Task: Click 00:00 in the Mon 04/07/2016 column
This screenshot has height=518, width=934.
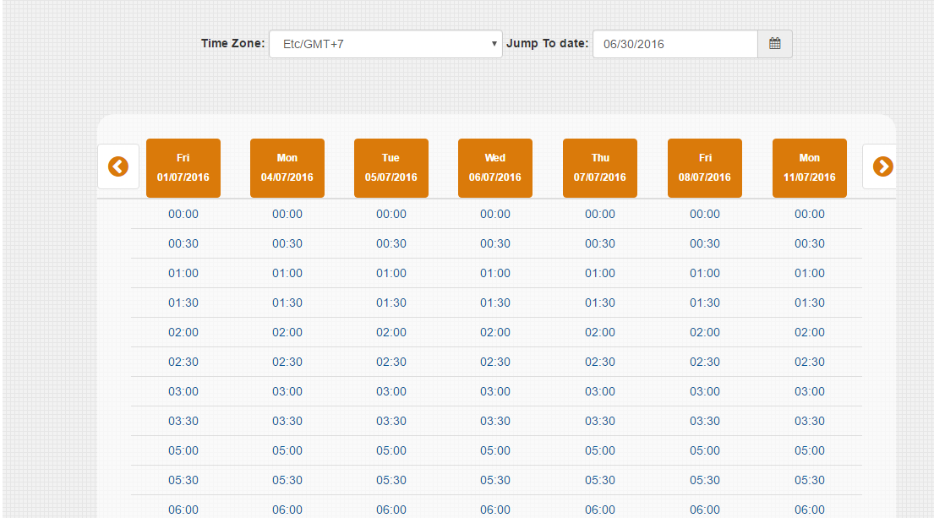Action: tap(287, 215)
